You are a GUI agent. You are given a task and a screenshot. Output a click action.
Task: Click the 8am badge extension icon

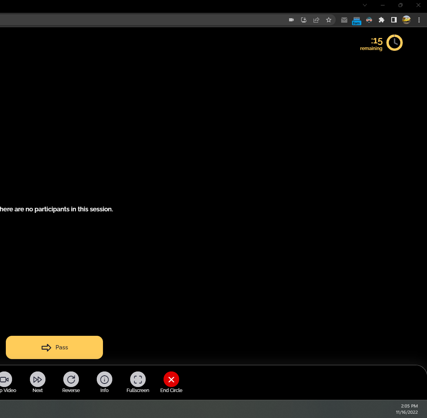pos(356,20)
